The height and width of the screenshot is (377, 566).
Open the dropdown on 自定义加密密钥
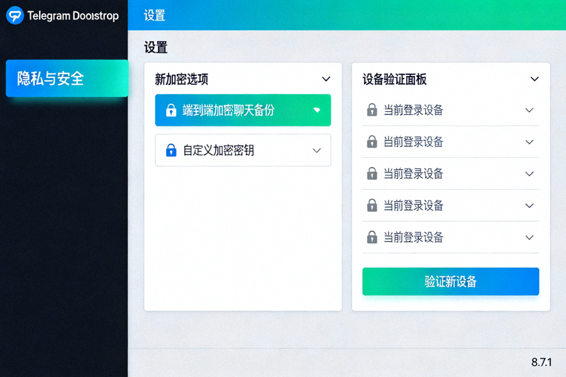317,150
